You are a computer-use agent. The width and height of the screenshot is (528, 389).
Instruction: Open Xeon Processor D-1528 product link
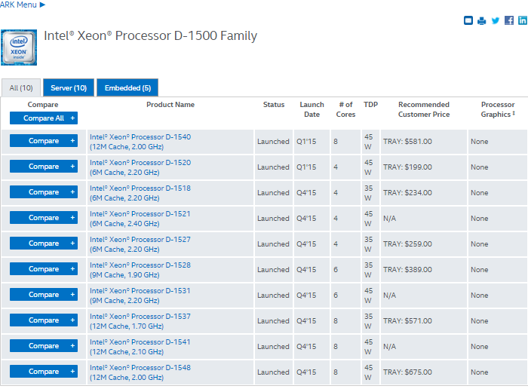pyautogui.click(x=140, y=270)
